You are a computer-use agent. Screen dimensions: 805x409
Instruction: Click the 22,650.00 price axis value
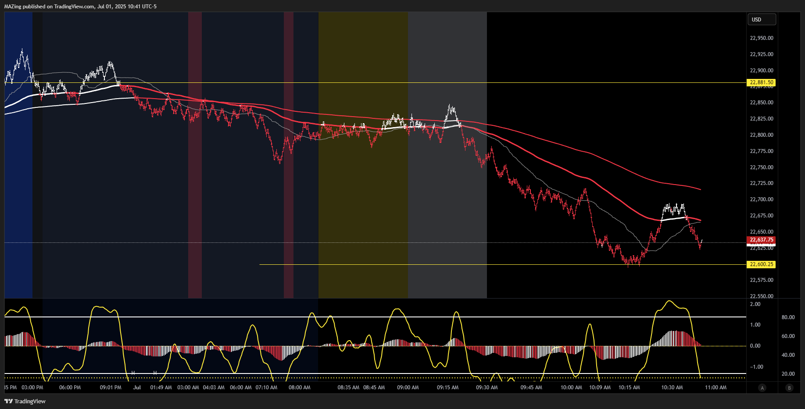pos(762,232)
